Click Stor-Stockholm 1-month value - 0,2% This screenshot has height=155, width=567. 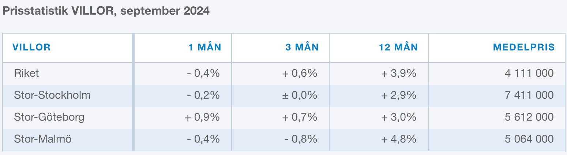[x=203, y=95]
